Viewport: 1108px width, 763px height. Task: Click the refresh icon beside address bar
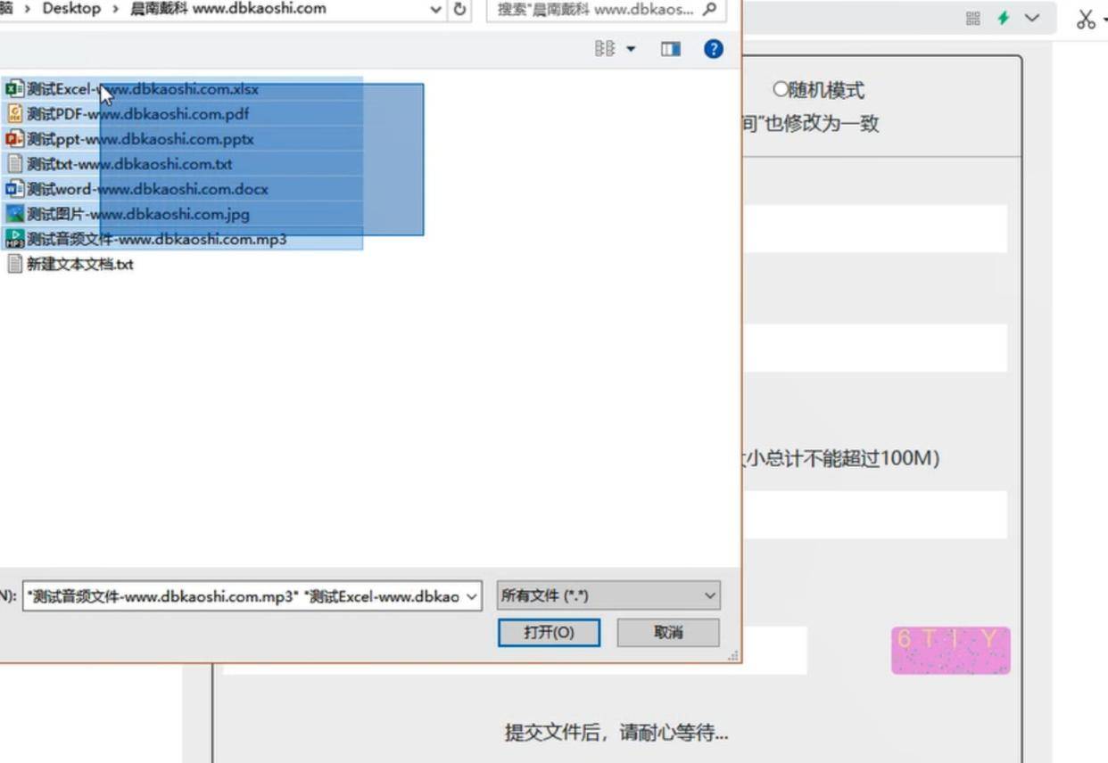(x=460, y=10)
